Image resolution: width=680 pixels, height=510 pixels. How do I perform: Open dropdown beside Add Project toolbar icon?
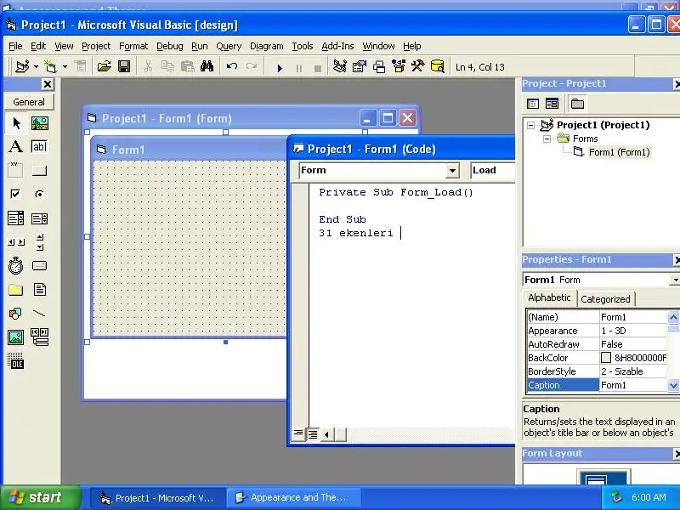(x=36, y=67)
